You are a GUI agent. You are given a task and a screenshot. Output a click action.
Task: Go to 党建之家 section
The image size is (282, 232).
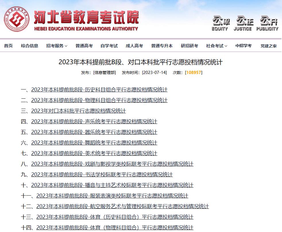coord(269,46)
